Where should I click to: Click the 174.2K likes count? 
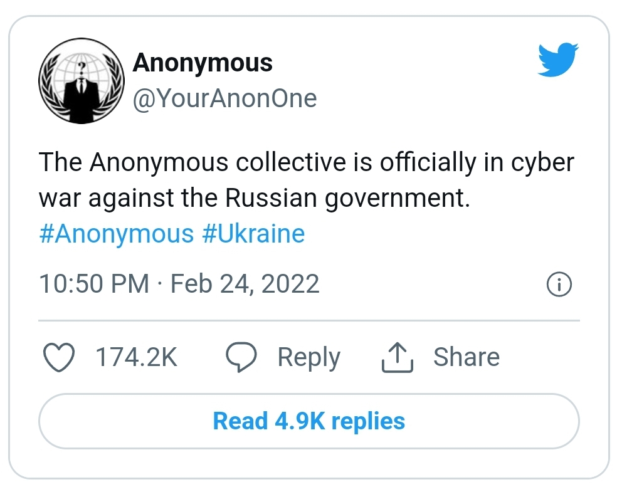pos(136,358)
